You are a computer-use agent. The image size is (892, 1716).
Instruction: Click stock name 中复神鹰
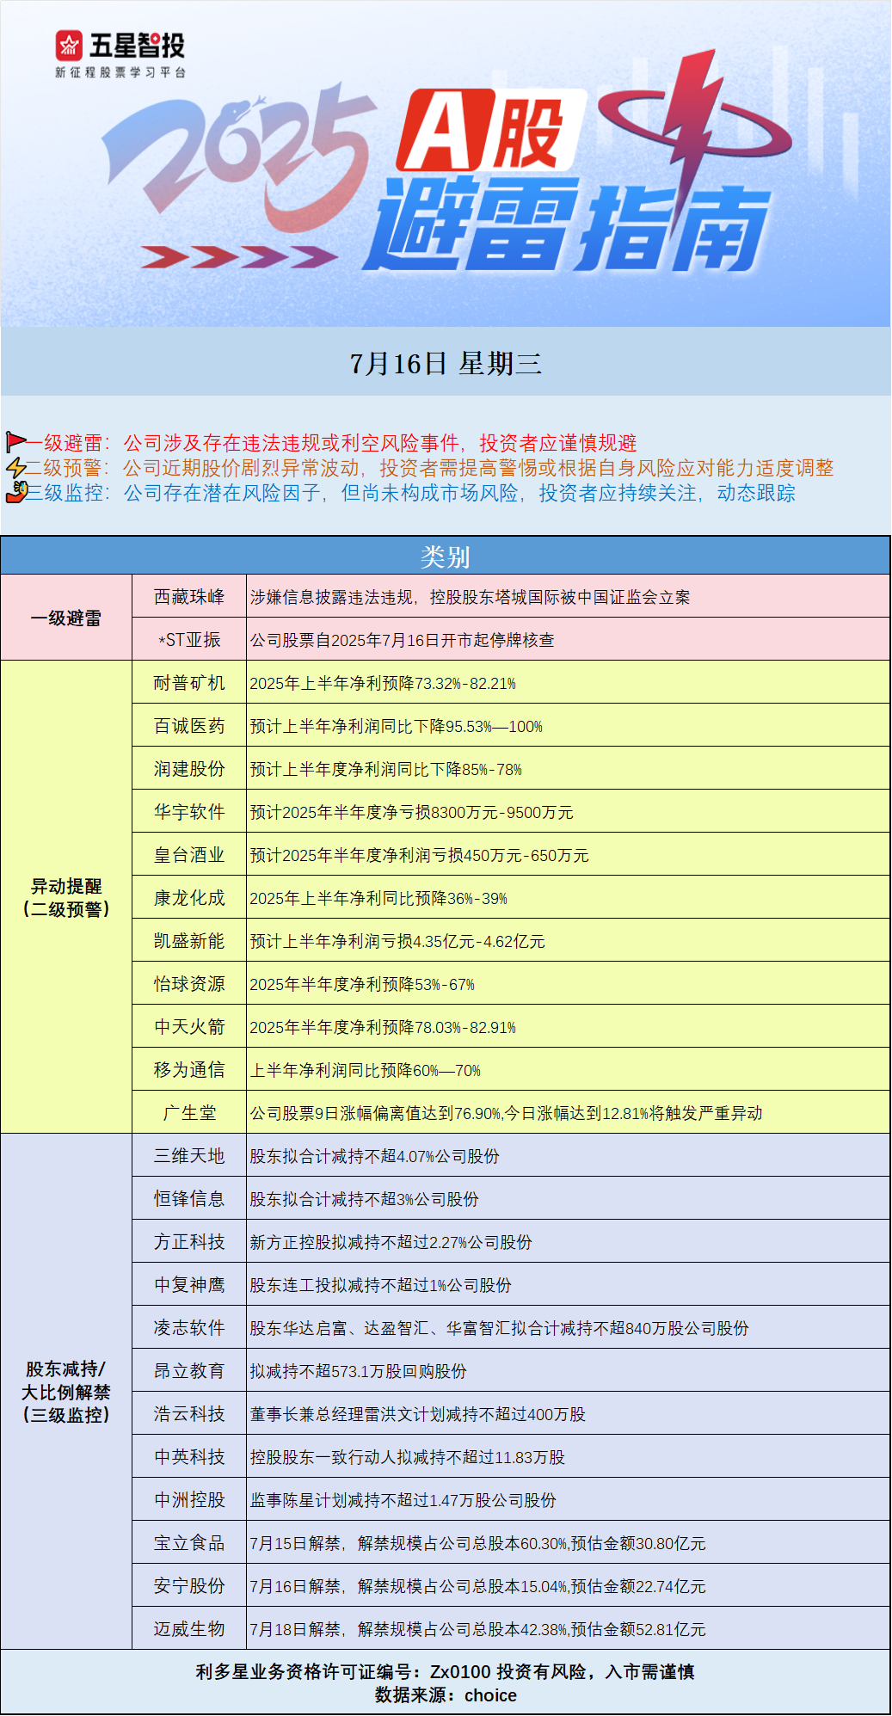(x=189, y=1285)
